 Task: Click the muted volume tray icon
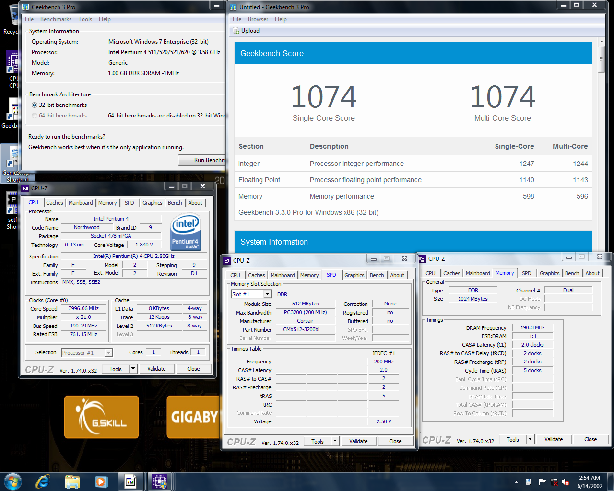(566, 482)
